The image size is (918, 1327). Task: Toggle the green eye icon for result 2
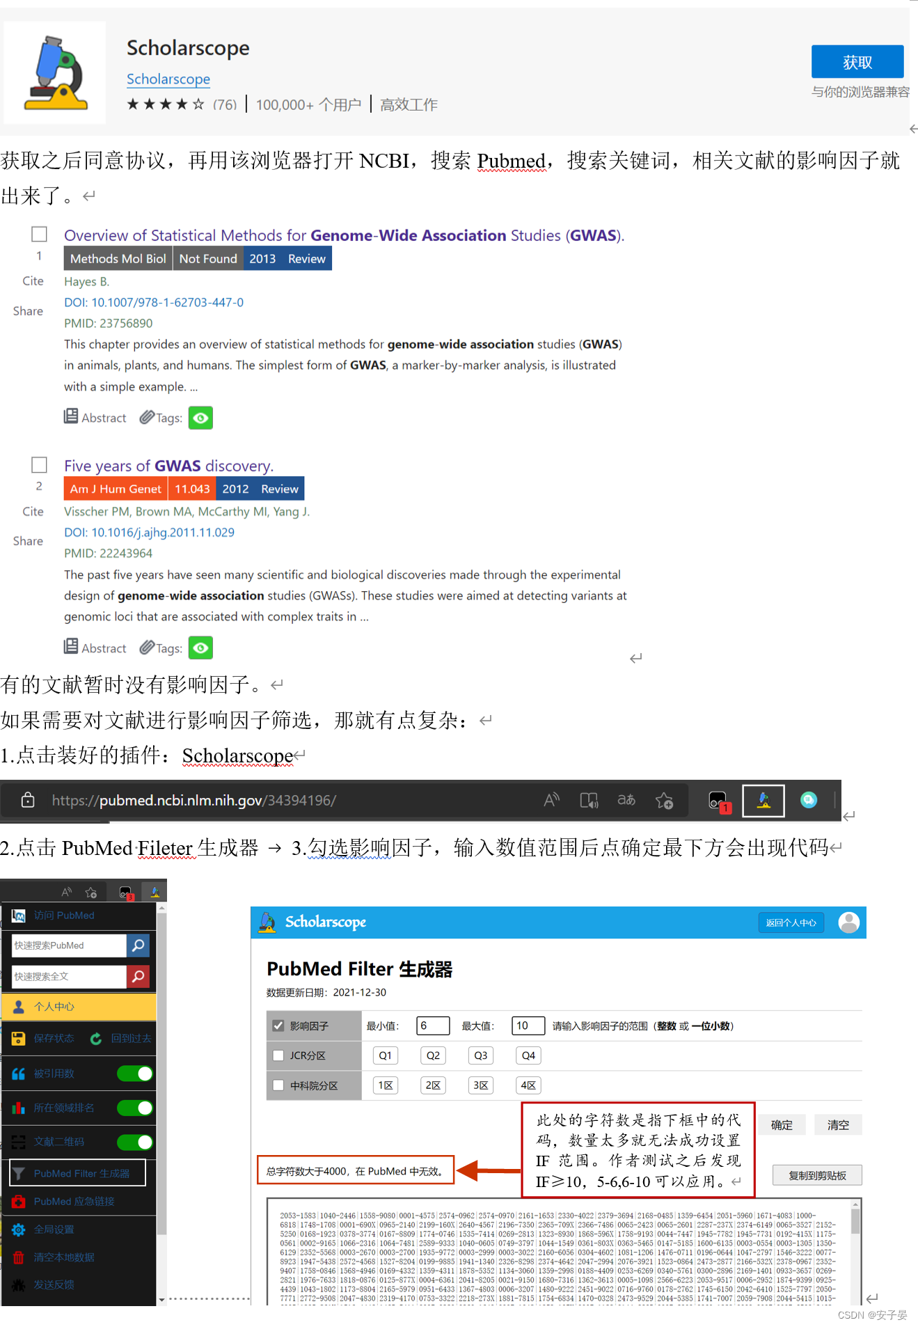[x=200, y=648]
